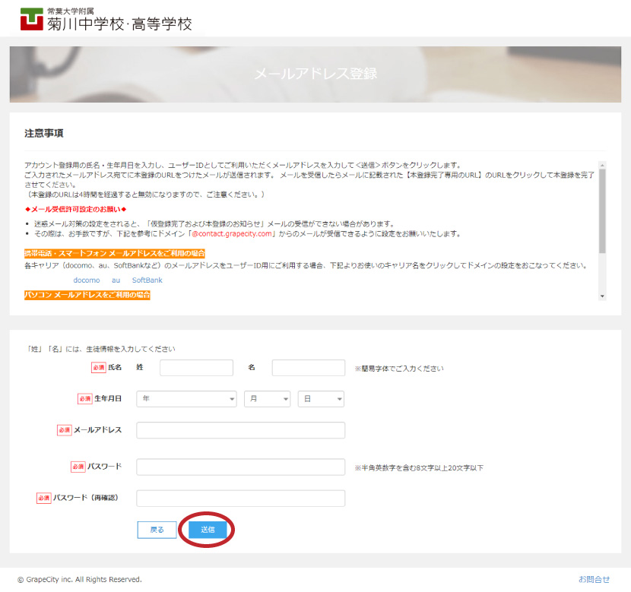Click the 菊川中学校·高等学校 school name text

tap(119, 24)
